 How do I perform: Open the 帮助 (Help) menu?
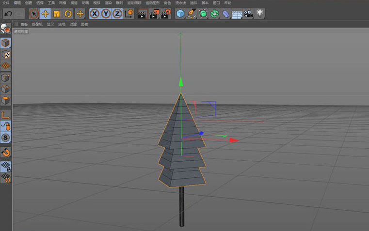[x=227, y=3]
